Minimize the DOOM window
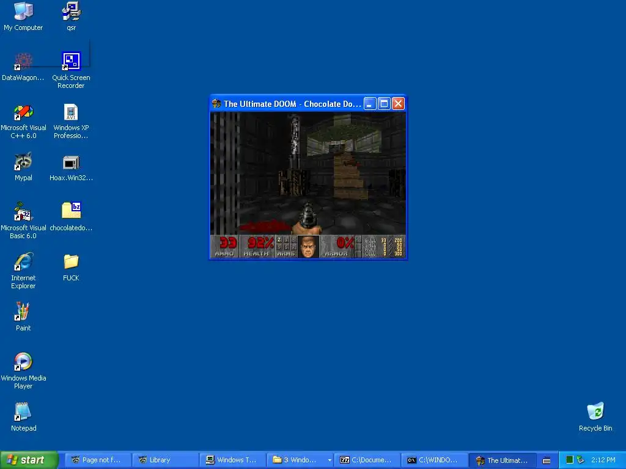Viewport: 626px width, 469px height. 370,104
